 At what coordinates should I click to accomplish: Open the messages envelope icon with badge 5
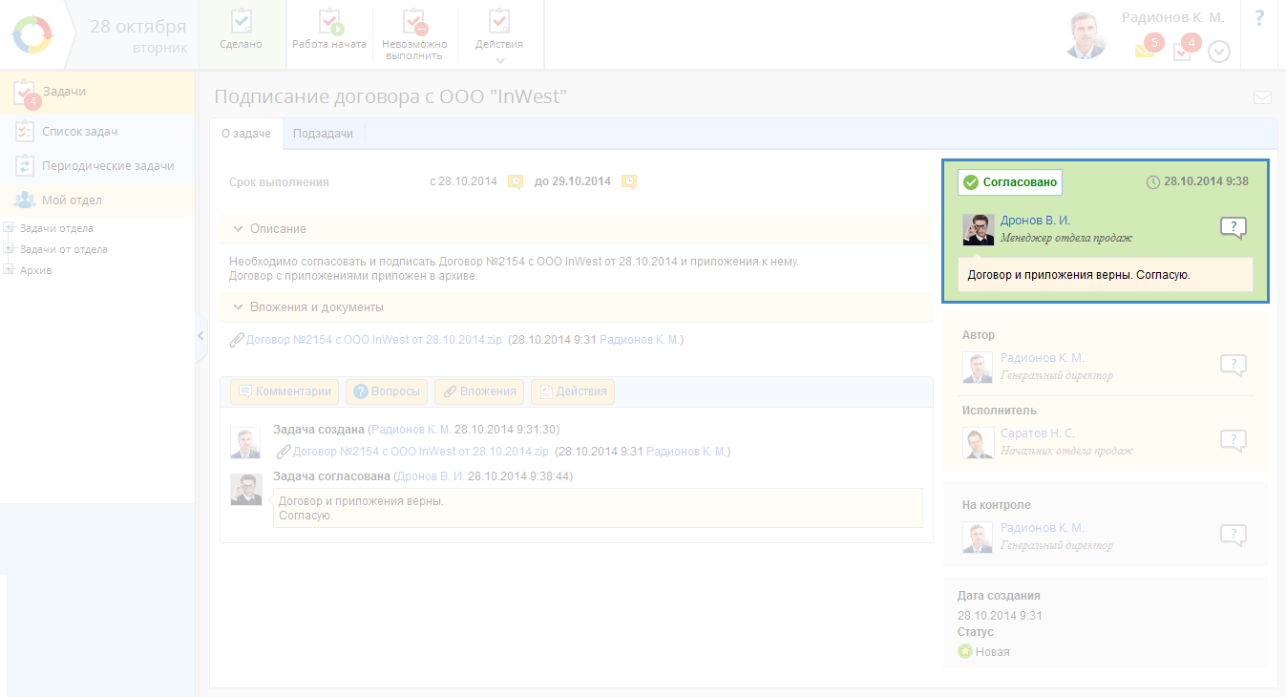click(x=1145, y=51)
